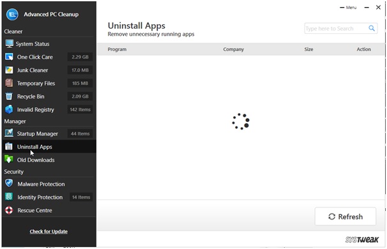Open Old Downloads label
The image size is (387, 249).
(x=36, y=160)
